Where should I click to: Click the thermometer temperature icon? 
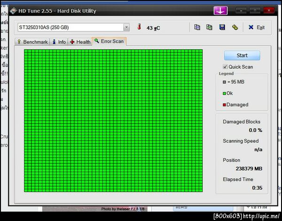click(x=139, y=27)
